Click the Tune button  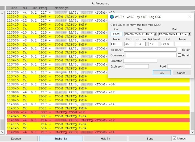click(x=150, y=139)
